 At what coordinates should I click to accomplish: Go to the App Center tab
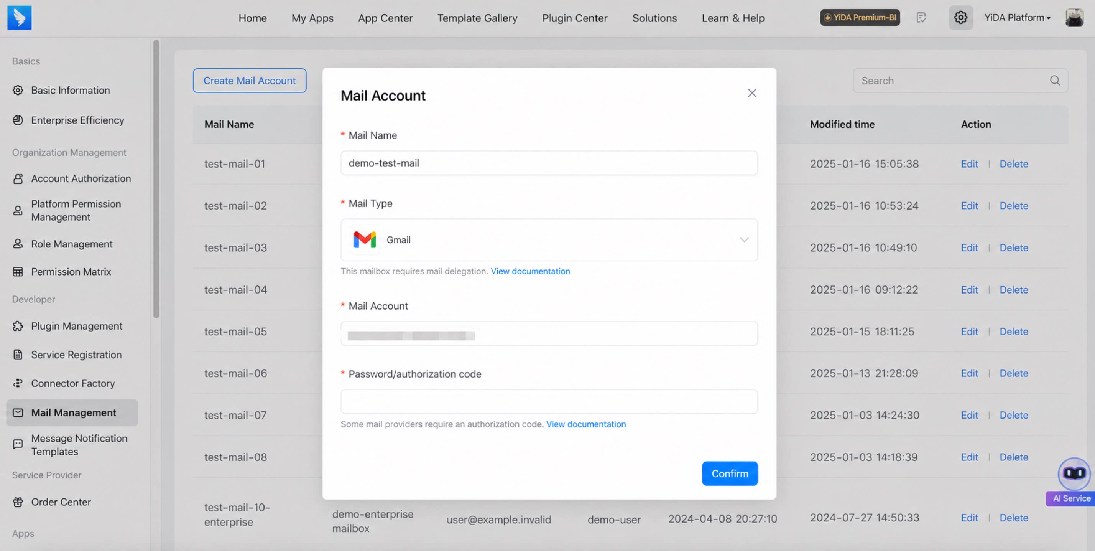[x=385, y=18]
